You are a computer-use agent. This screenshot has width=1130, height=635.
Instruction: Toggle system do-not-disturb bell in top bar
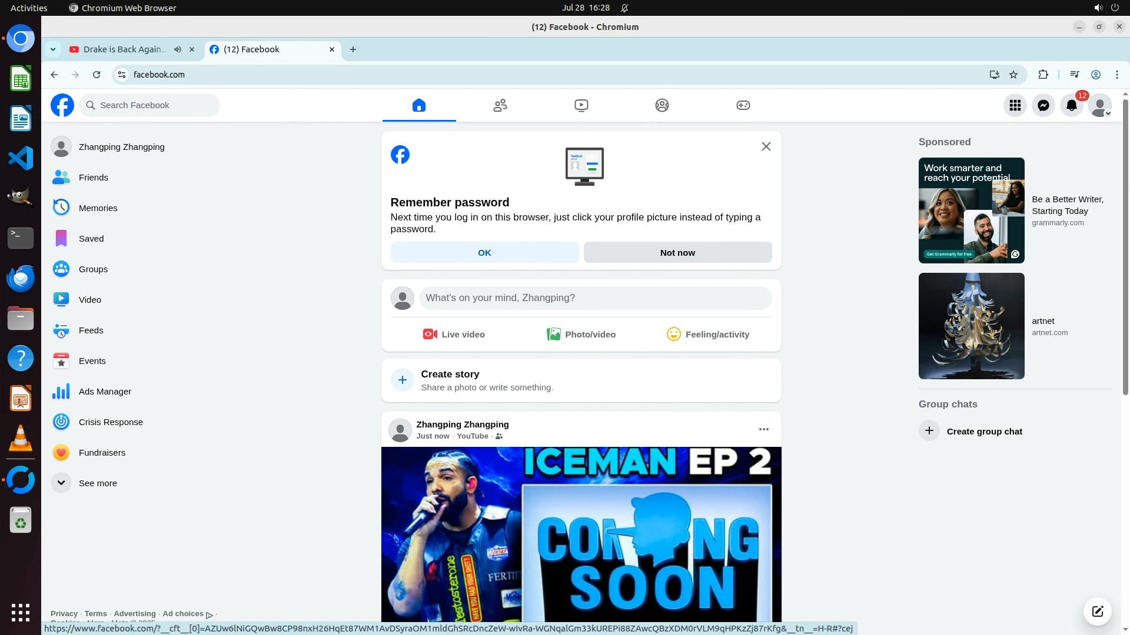624,8
